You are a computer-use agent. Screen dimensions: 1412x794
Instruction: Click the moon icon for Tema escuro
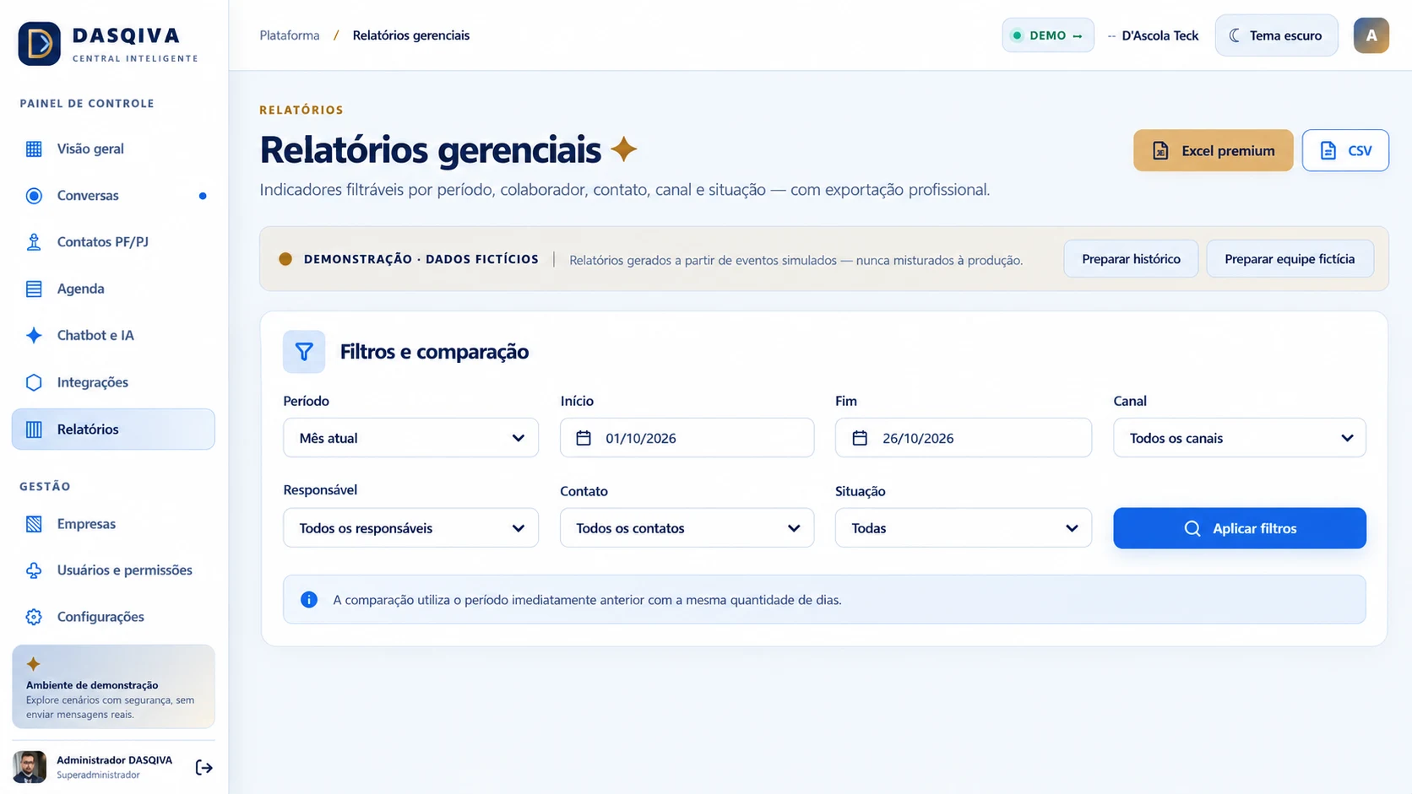point(1235,35)
